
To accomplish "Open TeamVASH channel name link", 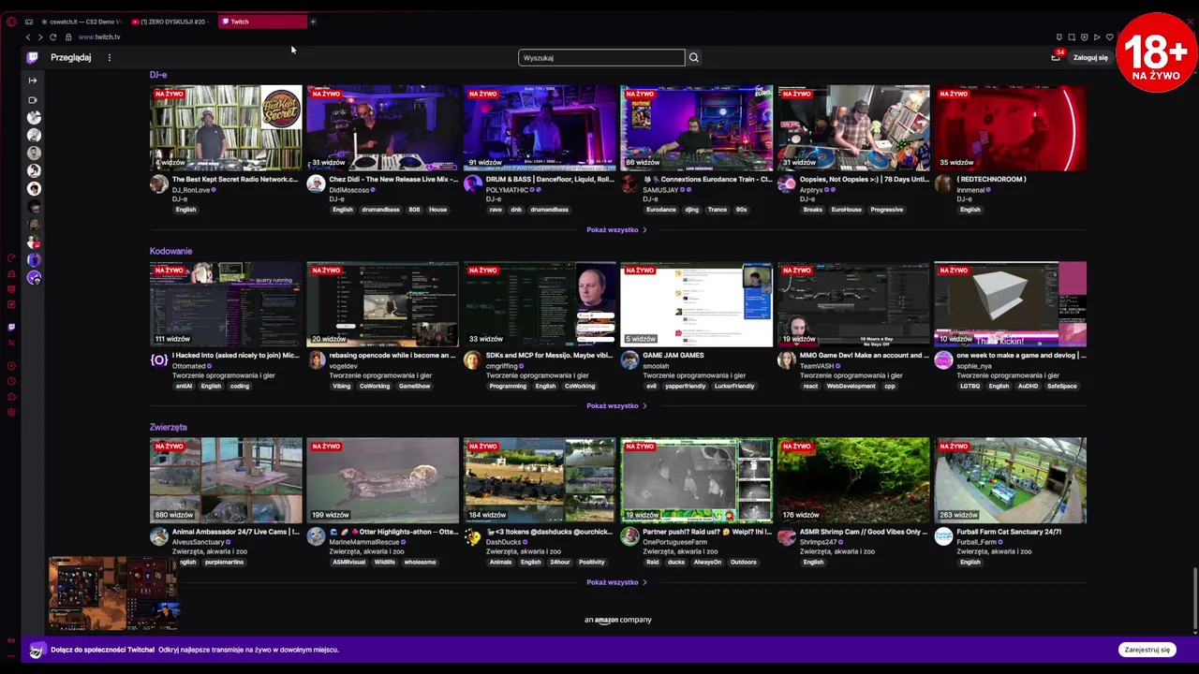I will pyautogui.click(x=818, y=366).
